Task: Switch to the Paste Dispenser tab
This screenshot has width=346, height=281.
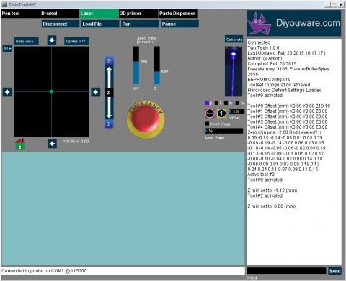Action: coord(178,14)
